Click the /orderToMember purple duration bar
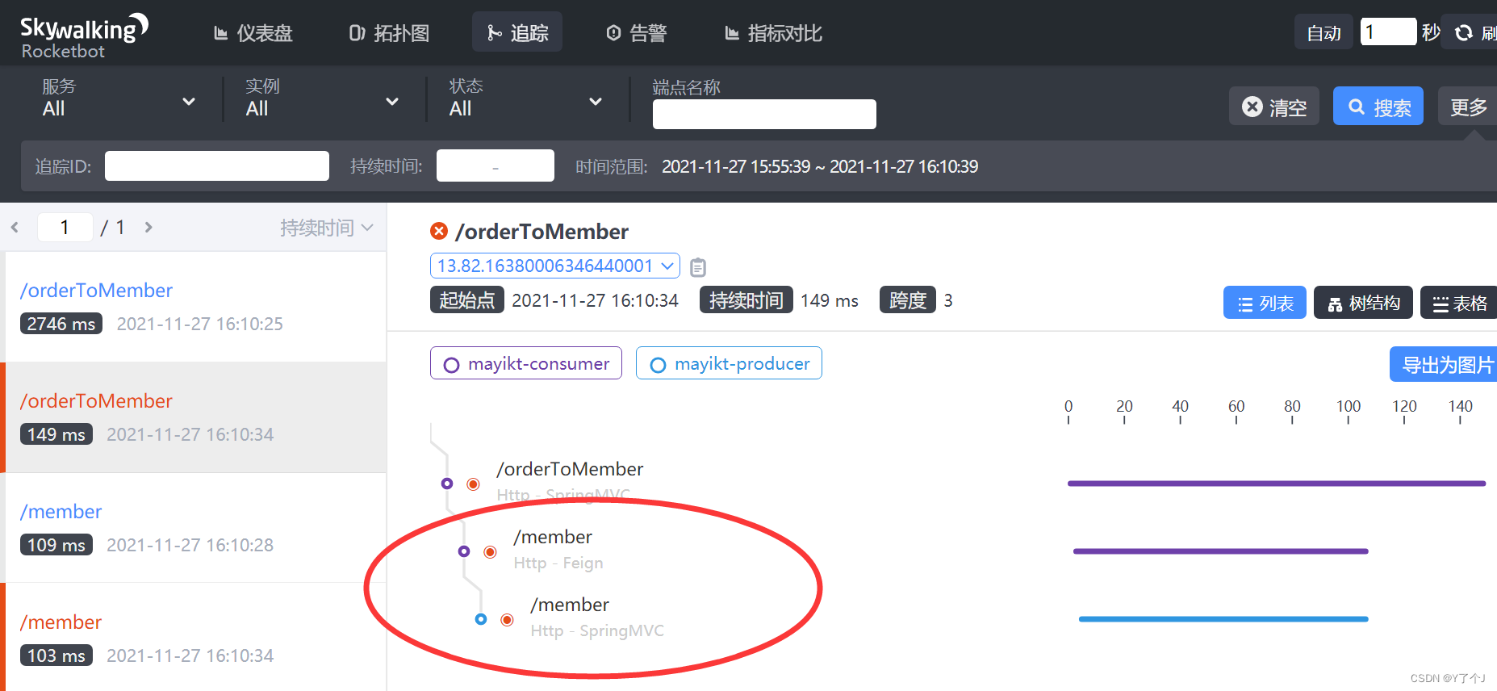 pyautogui.click(x=1277, y=484)
